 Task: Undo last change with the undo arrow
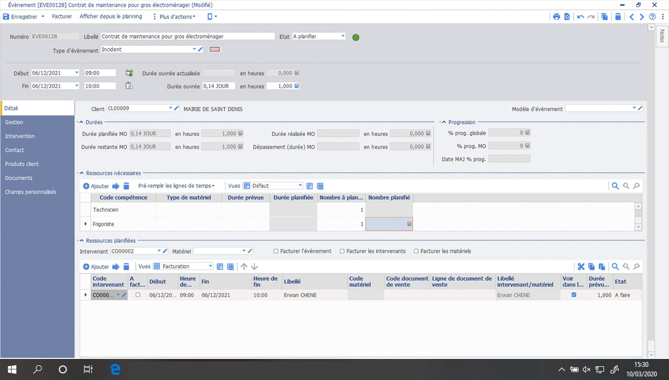pos(581,16)
